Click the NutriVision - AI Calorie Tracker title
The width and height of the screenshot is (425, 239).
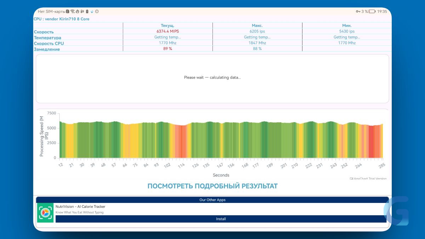pyautogui.click(x=80, y=206)
